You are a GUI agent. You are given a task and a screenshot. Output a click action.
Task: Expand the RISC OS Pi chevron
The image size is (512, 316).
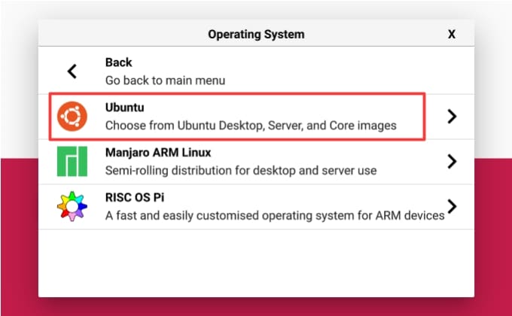pyautogui.click(x=452, y=206)
